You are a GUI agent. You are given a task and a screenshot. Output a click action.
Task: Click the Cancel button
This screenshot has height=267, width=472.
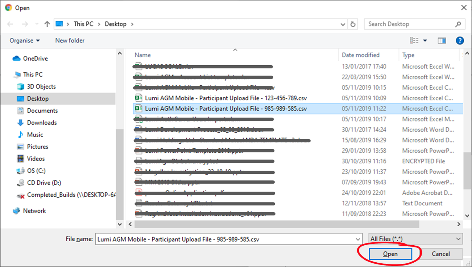point(441,254)
